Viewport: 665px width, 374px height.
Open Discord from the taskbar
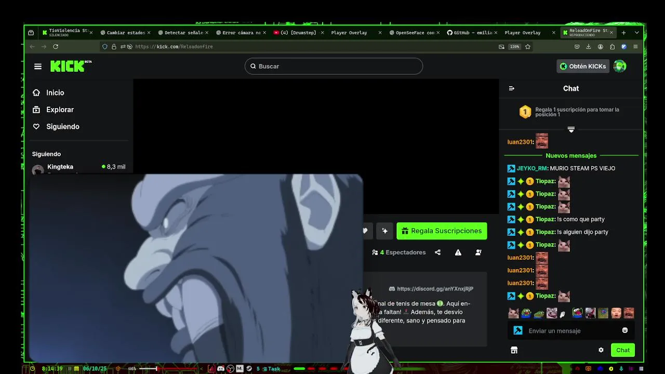[221, 369]
